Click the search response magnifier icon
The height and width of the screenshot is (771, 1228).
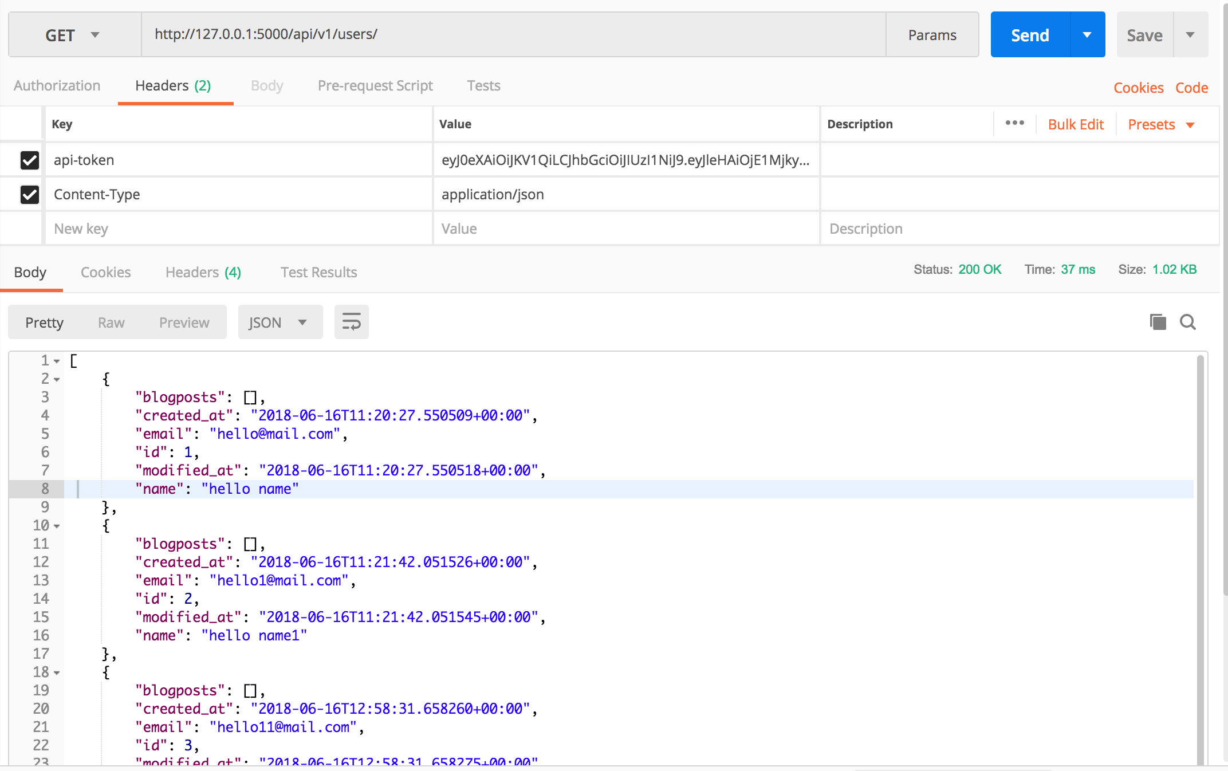pos(1187,322)
